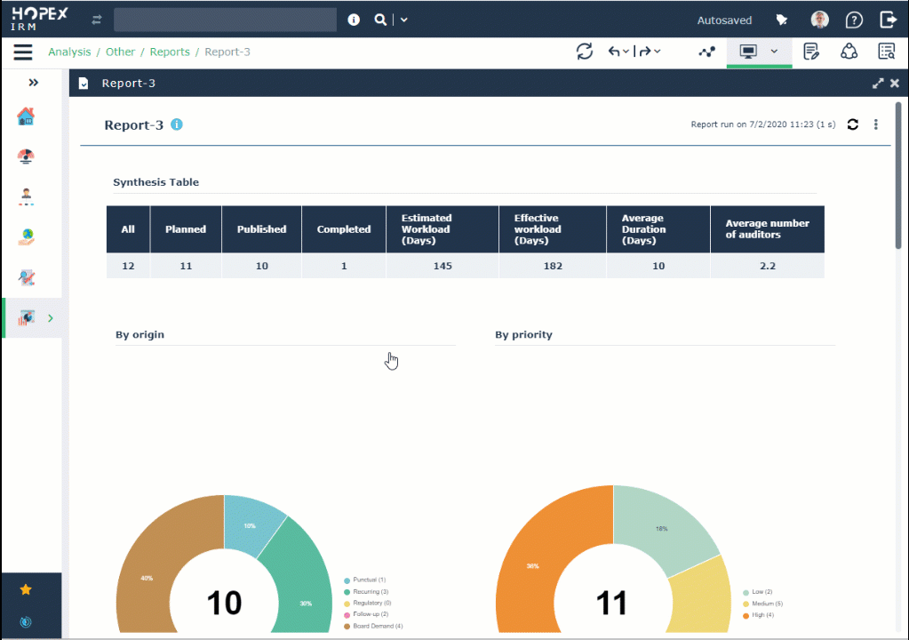Click the swap desktop arrows icon

[97, 20]
